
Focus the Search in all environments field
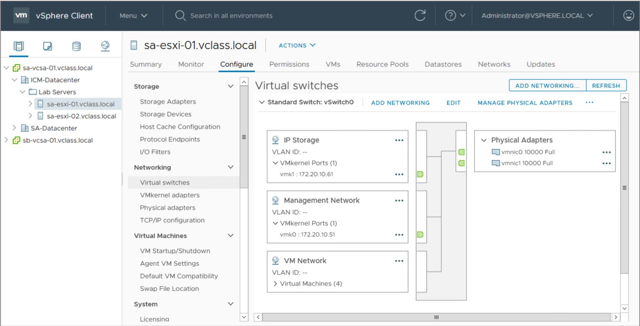(x=231, y=16)
